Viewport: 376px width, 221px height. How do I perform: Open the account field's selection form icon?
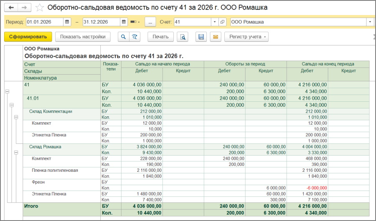click(x=222, y=22)
